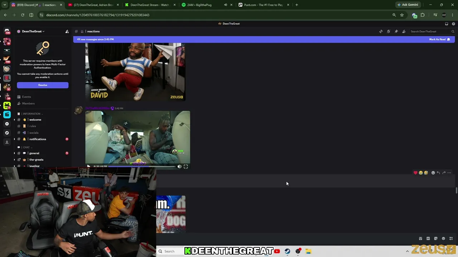
Task: Toggle notification settings bell icon in header
Action: pos(389,31)
